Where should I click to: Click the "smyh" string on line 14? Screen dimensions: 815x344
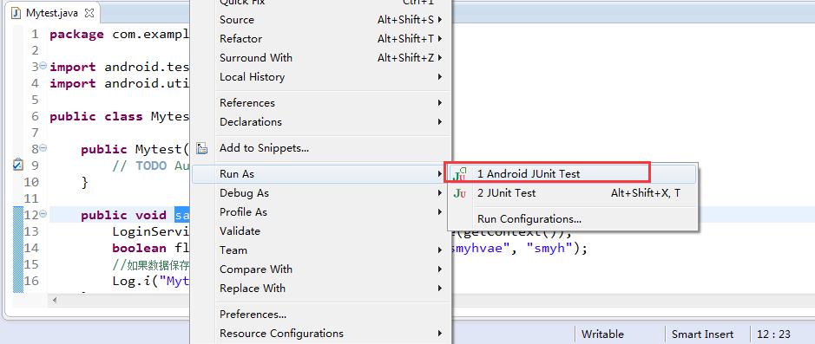tap(550, 249)
